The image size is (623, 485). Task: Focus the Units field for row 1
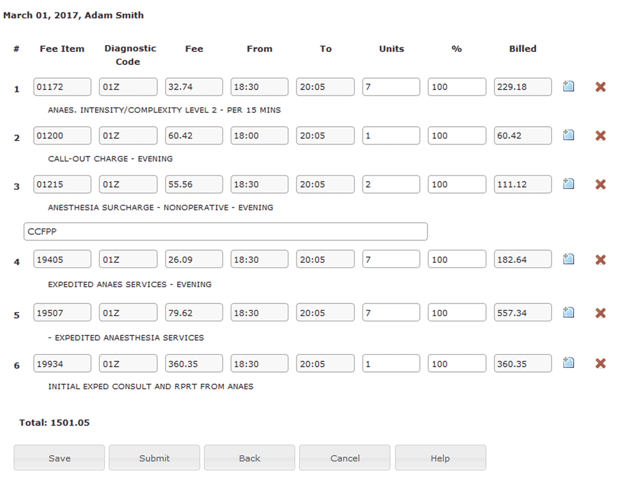point(391,87)
